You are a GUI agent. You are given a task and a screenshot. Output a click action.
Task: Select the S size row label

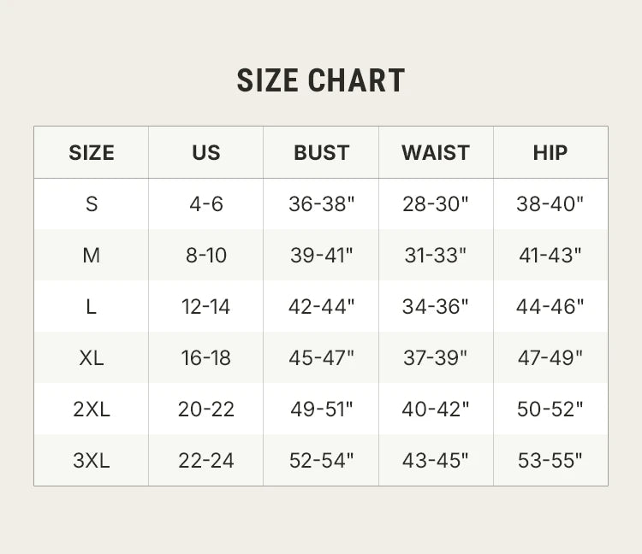[x=92, y=204]
